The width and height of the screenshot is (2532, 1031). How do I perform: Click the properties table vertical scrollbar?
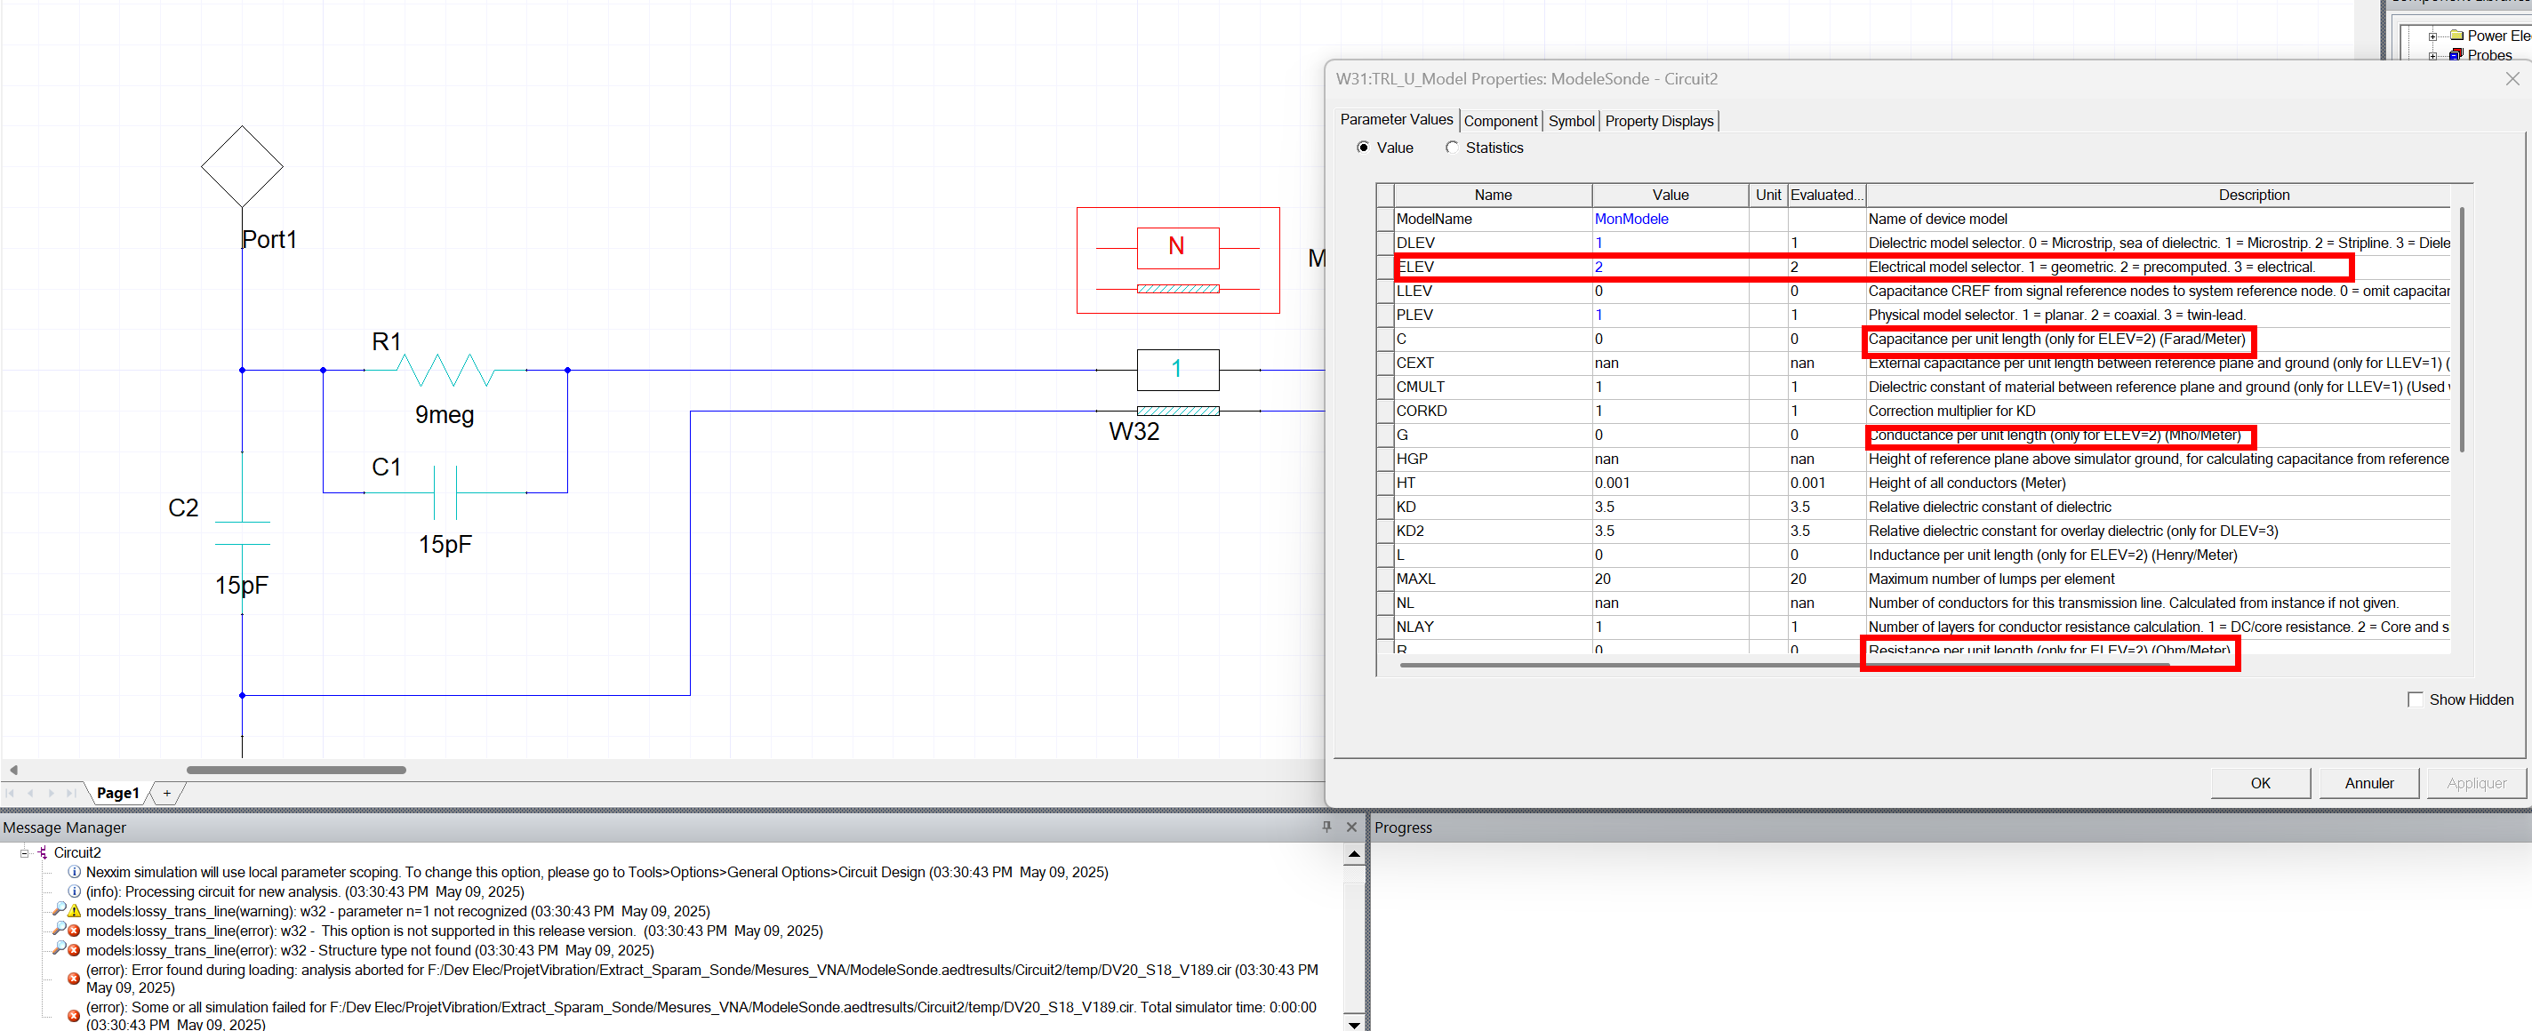tap(2463, 329)
